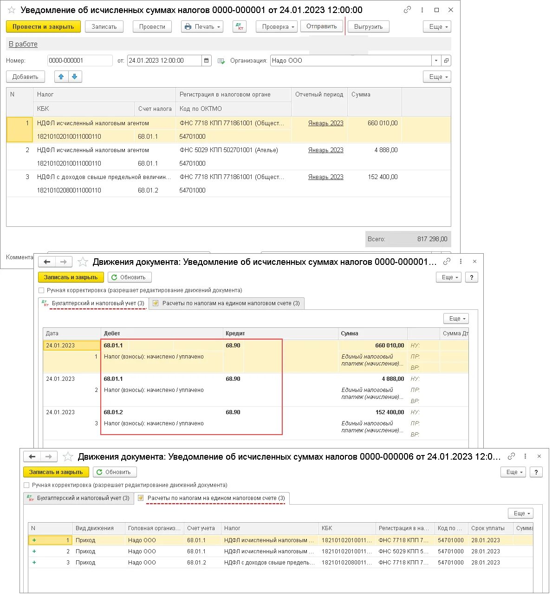This screenshot has width=552, height=596.
Task: Click help '?' in 0000-000001 movements window
Action: (x=472, y=277)
